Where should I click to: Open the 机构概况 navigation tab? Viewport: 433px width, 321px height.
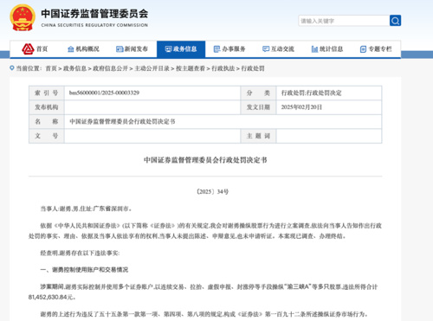click(x=83, y=49)
